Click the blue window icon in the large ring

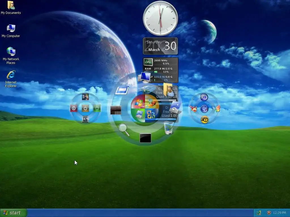point(122,91)
